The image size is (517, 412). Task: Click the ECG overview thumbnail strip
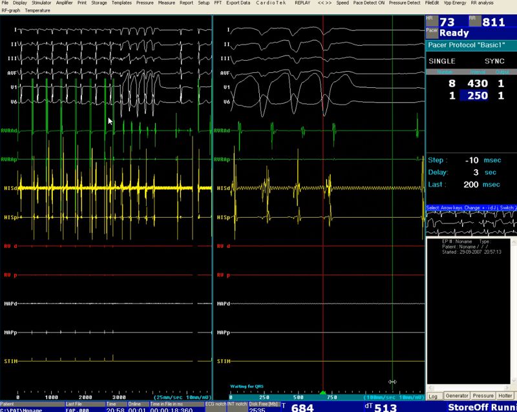pos(472,223)
